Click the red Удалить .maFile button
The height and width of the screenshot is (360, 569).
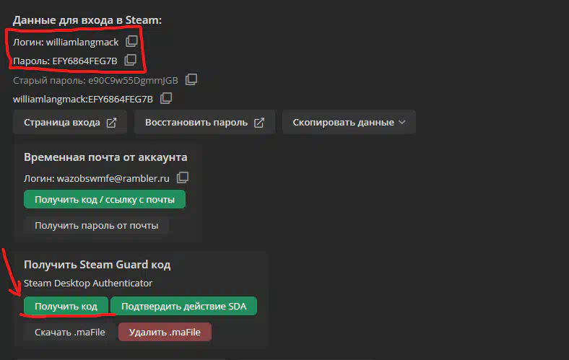(165, 332)
